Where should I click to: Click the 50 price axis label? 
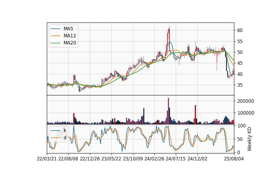(240, 52)
